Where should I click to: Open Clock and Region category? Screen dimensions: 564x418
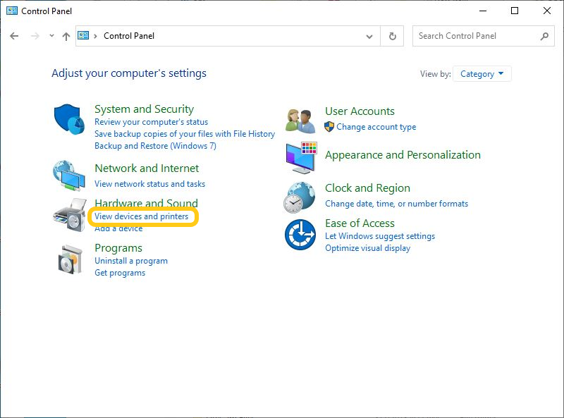(367, 188)
